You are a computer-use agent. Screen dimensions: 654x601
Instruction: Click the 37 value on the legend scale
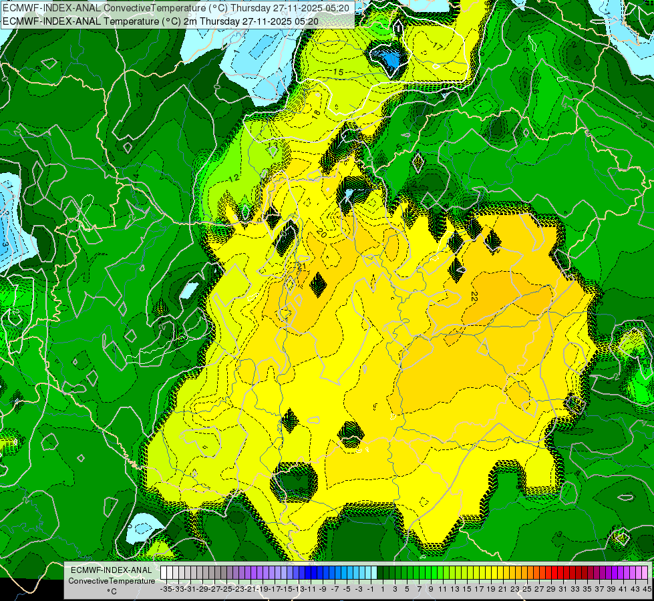[599, 589]
